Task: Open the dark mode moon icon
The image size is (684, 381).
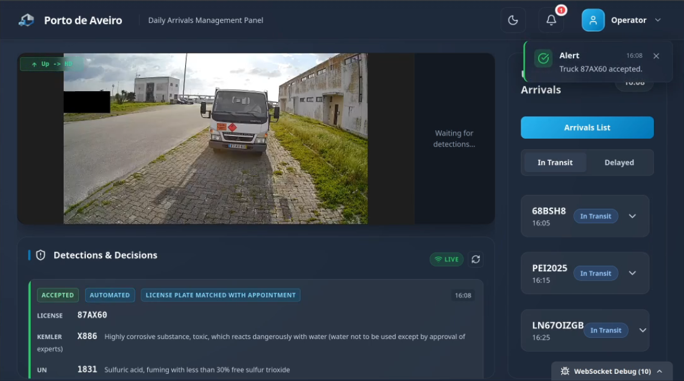Action: tap(513, 20)
